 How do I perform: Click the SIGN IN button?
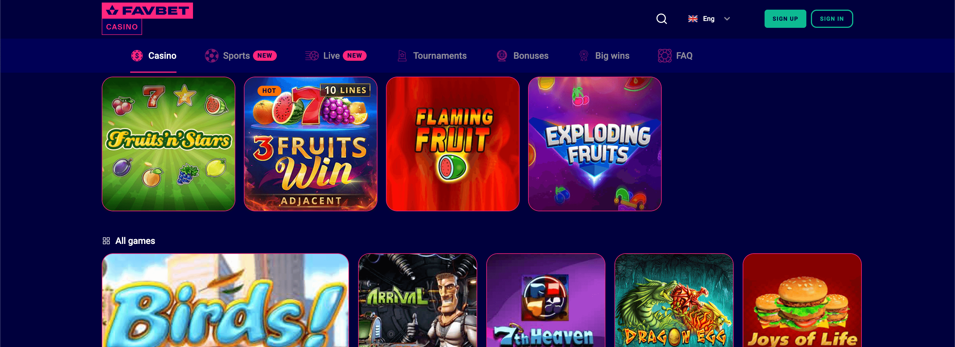click(832, 18)
